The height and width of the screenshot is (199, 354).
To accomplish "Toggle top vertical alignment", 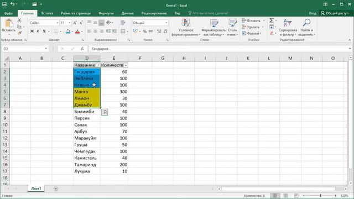I will coord(90,22).
